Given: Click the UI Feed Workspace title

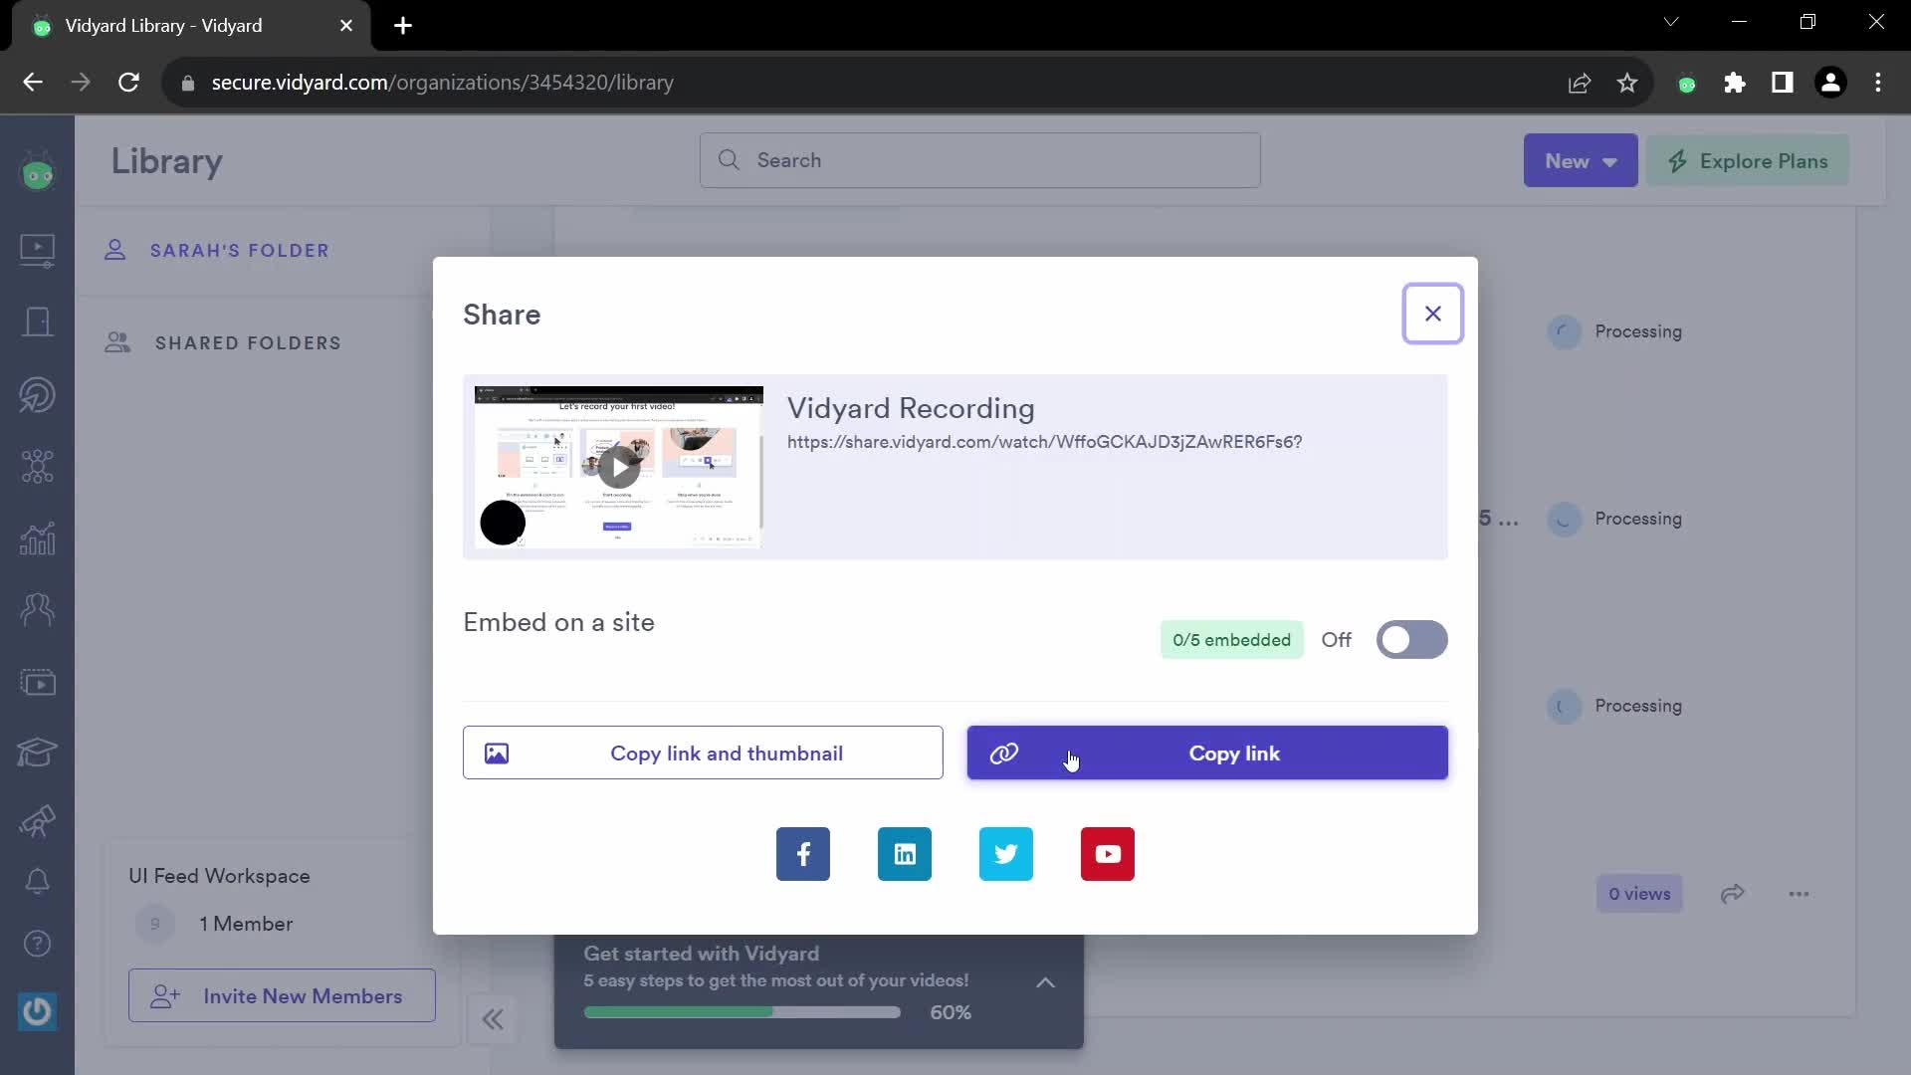Looking at the screenshot, I should 219,876.
